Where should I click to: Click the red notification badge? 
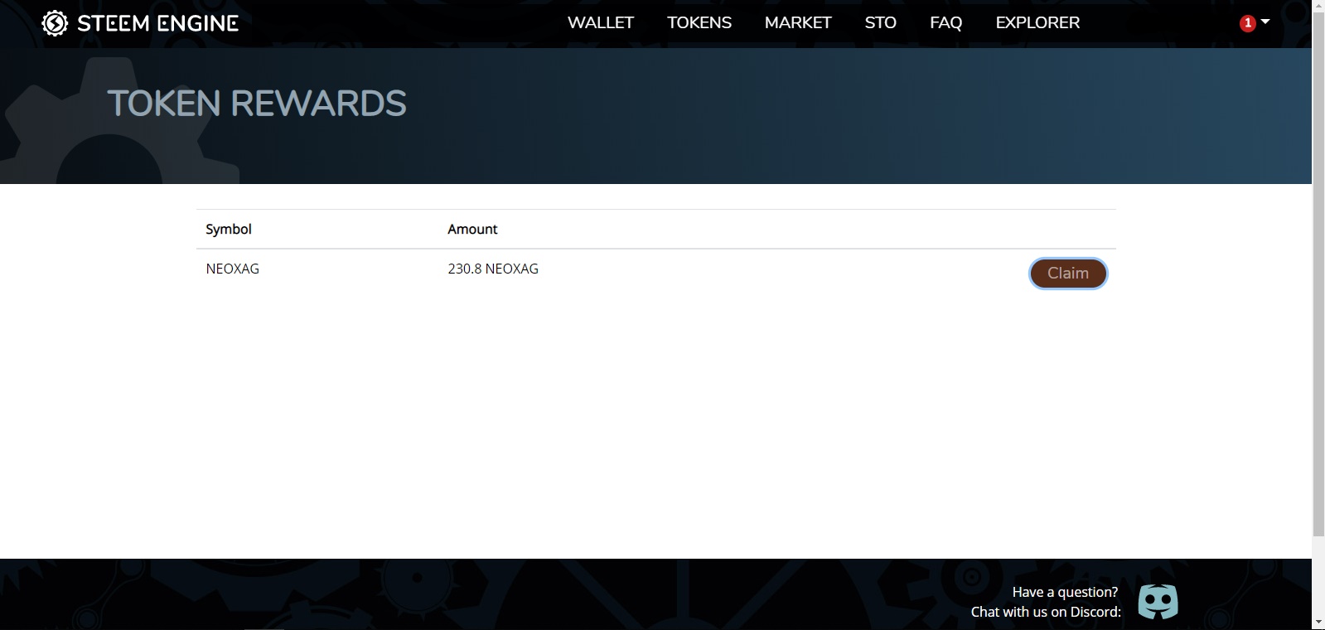pyautogui.click(x=1247, y=23)
